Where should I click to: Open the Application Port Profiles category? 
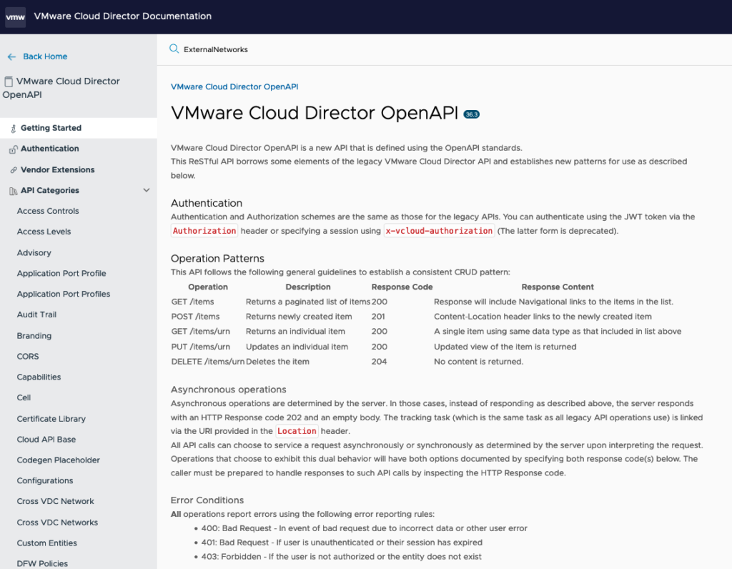[x=64, y=294]
